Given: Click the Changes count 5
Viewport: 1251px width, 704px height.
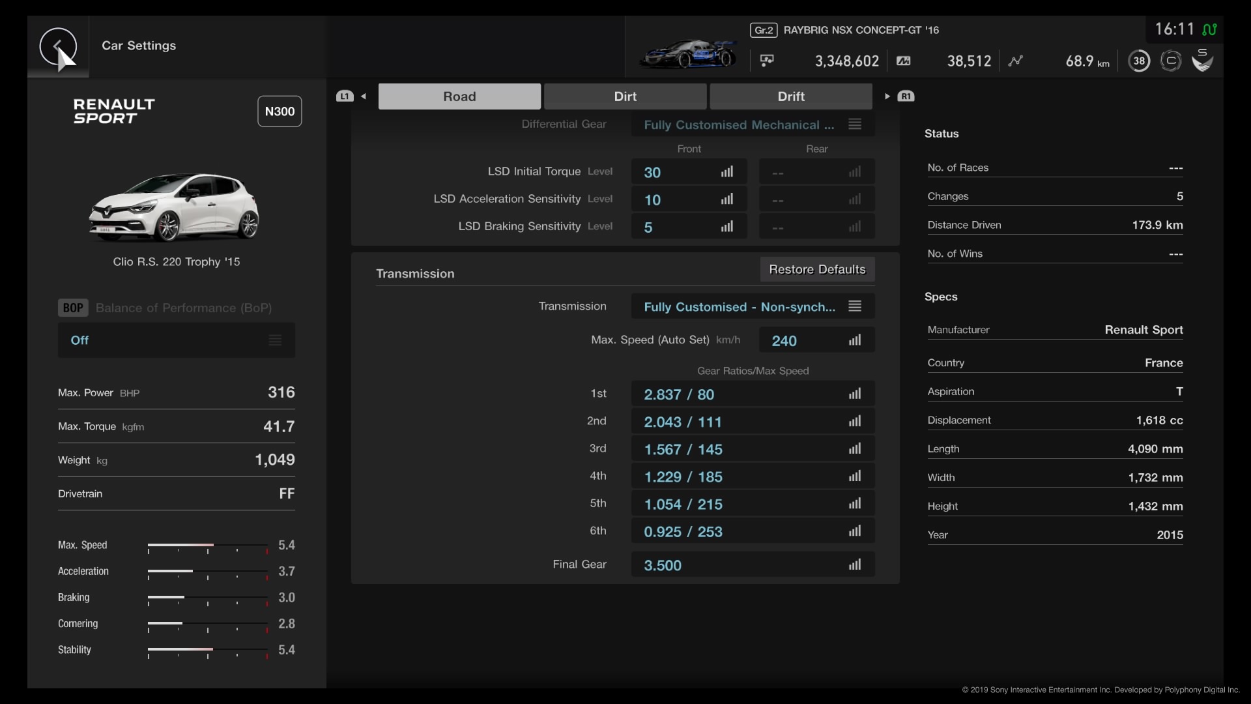Looking at the screenshot, I should 1180,196.
